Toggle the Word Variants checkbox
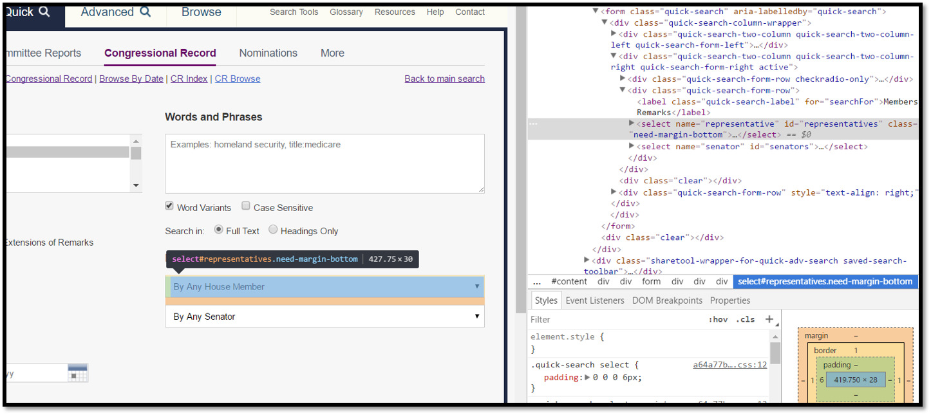Screen dimensions: 931x415 click(169, 207)
